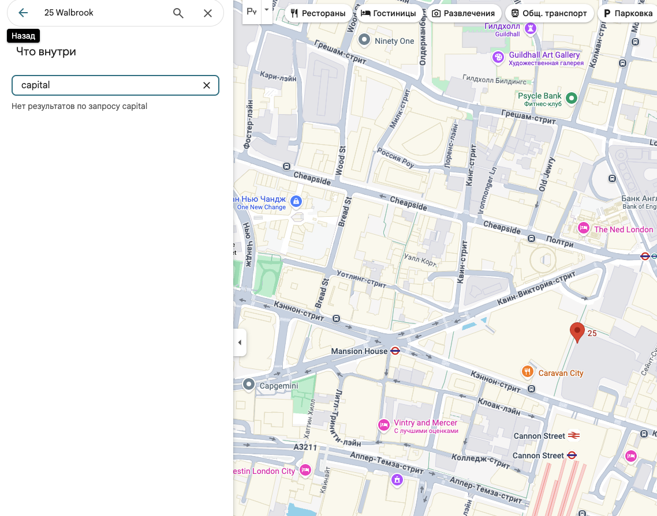Collapse the side panel with arrow handle

(240, 342)
